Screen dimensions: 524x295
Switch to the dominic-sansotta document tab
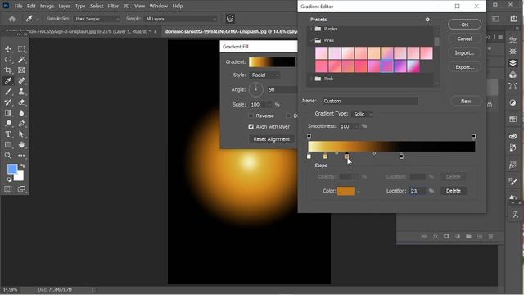230,31
